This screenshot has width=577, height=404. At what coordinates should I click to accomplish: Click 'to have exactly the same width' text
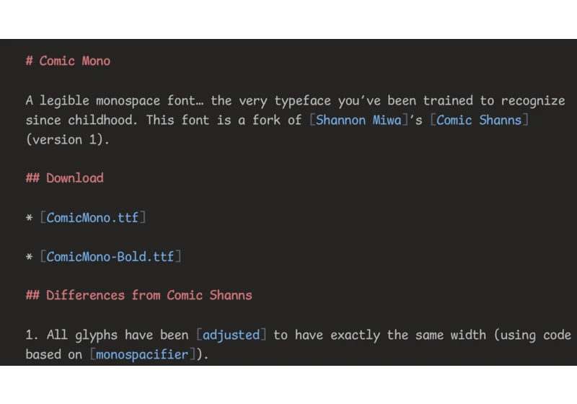point(379,335)
